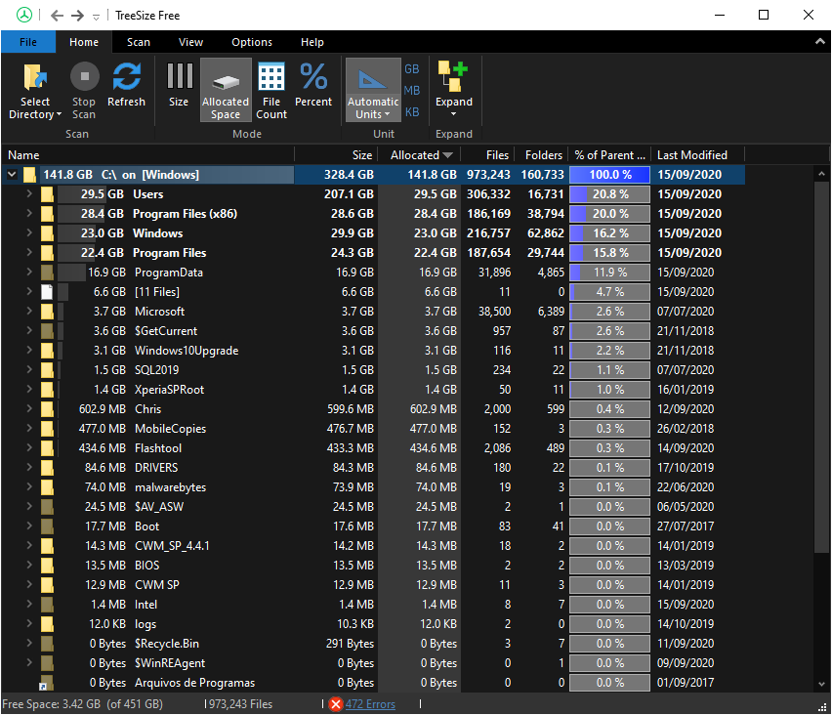Click scrollbar down arrow in tree list

(821, 684)
